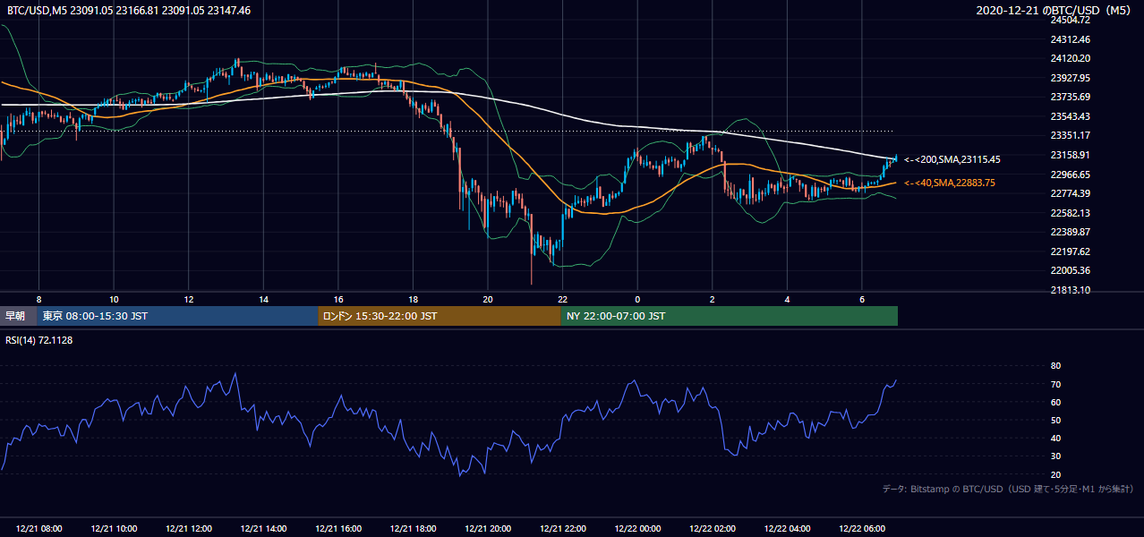Click the price axis label 22966.65

coord(1070,175)
